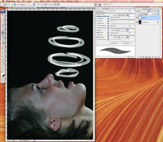Image resolution: width=163 pixels, height=142 pixels.
Task: Select the Brush tool in the toolbox
Action: (2, 33)
